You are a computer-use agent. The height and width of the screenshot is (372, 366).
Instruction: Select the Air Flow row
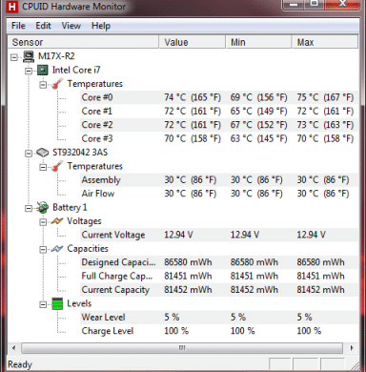coord(219,194)
